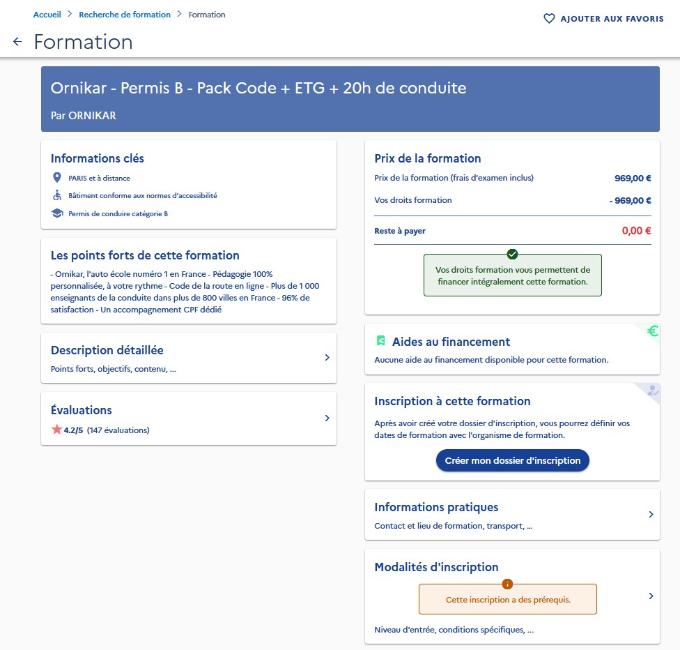The width and height of the screenshot is (680, 650).
Task: Click the 4.2/5 rating value
Action: coord(73,430)
